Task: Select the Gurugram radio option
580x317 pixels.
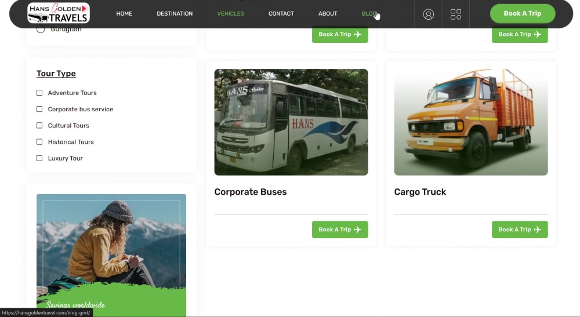Action: 41,29
